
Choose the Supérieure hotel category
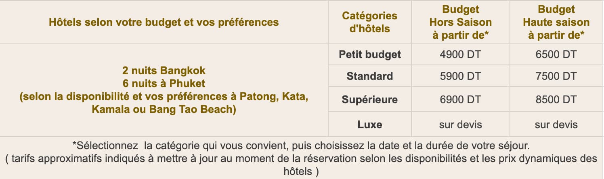click(369, 100)
